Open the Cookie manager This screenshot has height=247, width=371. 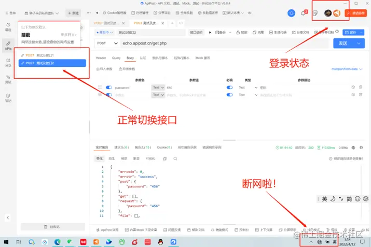115,13
